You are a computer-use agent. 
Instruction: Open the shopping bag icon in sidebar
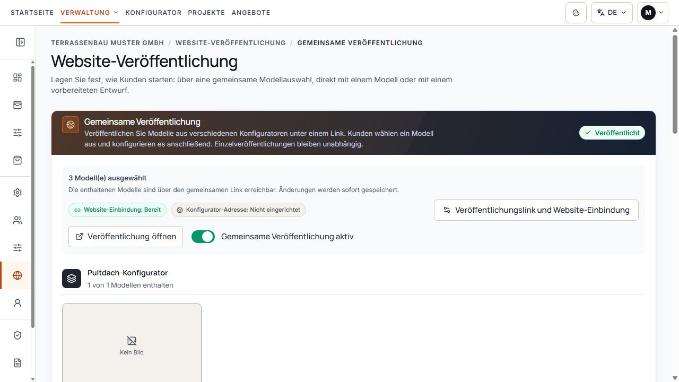(x=18, y=160)
